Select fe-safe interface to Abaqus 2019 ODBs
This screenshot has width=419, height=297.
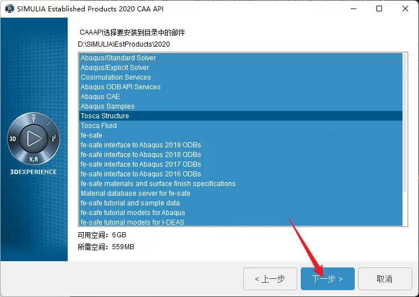240,145
